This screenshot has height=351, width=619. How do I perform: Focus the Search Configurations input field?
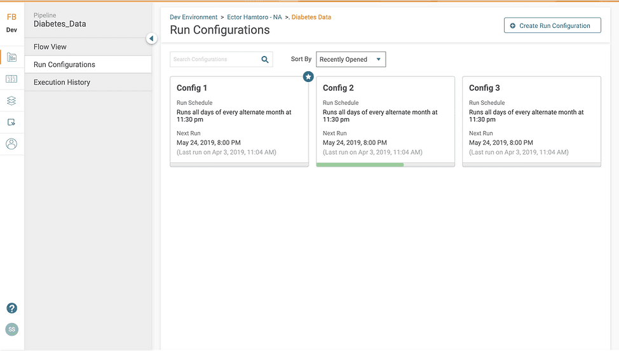coord(214,60)
